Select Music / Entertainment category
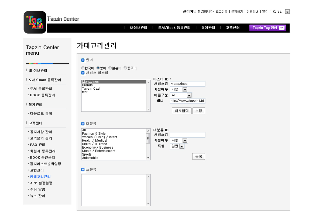The width and height of the screenshot is (316, 214). (x=114, y=151)
